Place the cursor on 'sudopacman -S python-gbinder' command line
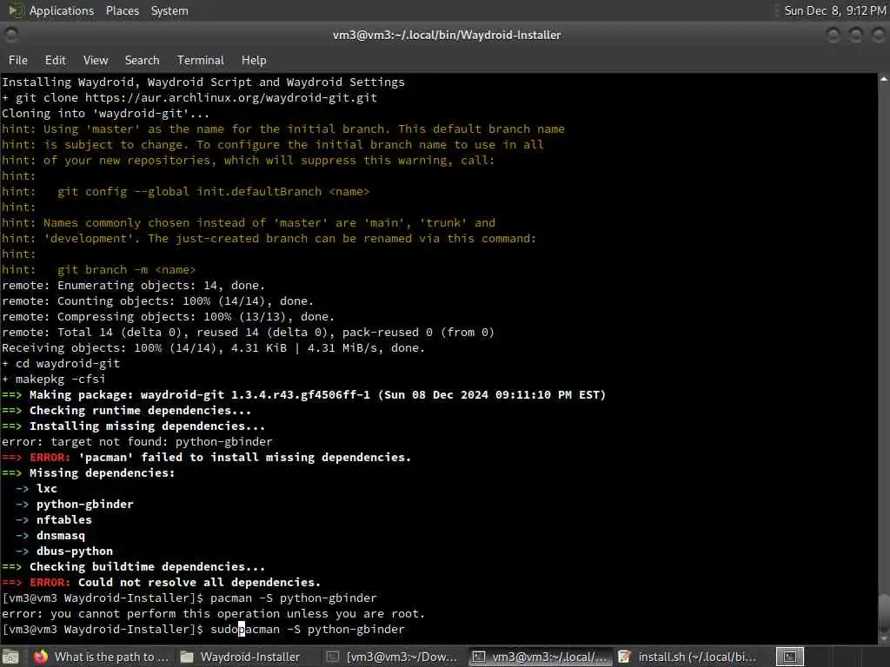The width and height of the screenshot is (890, 667). coord(307,629)
